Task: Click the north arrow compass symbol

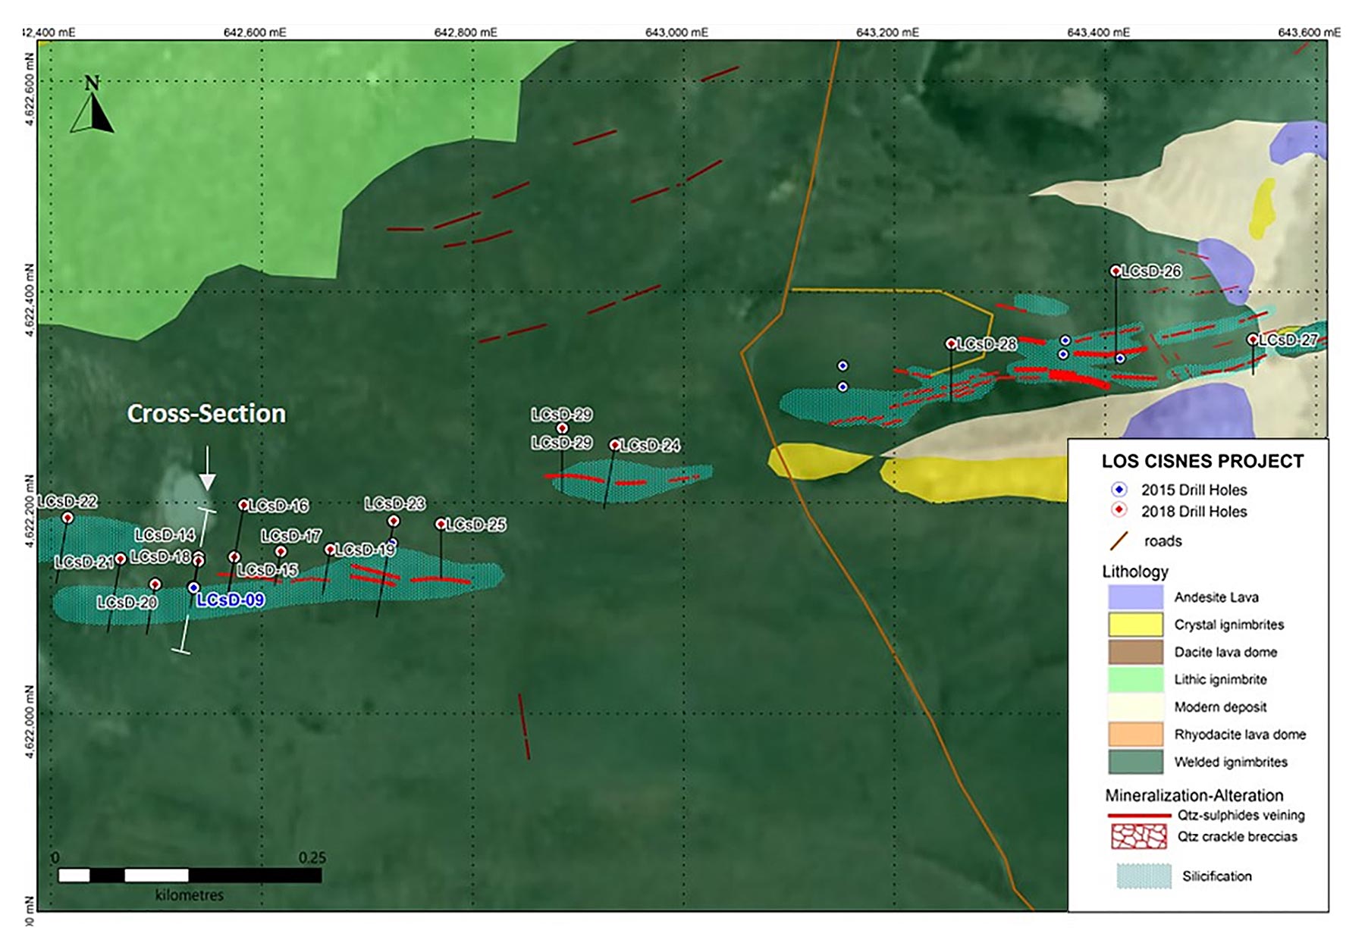Action: (92, 105)
